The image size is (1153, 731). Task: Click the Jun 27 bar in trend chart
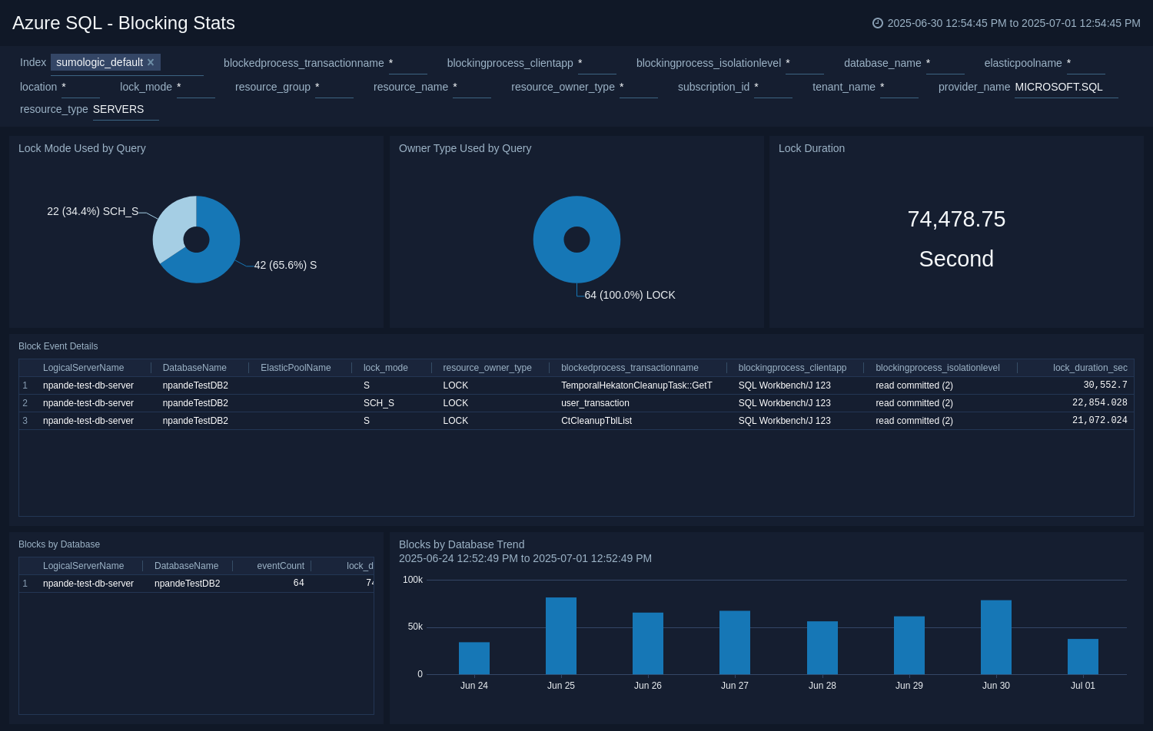(x=735, y=643)
